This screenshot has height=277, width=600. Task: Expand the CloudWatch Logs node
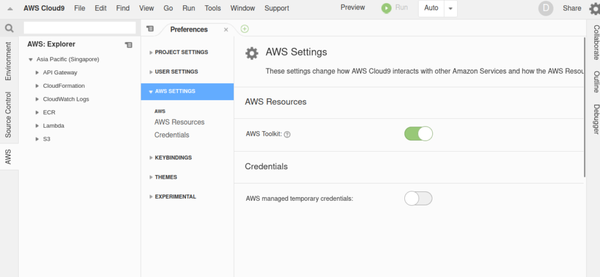(x=37, y=99)
